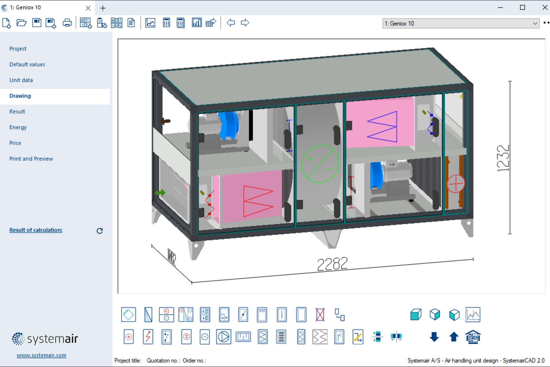The height and width of the screenshot is (367, 550).
Task: Insert the cooling coil minus-circle component
Action: 205,337
